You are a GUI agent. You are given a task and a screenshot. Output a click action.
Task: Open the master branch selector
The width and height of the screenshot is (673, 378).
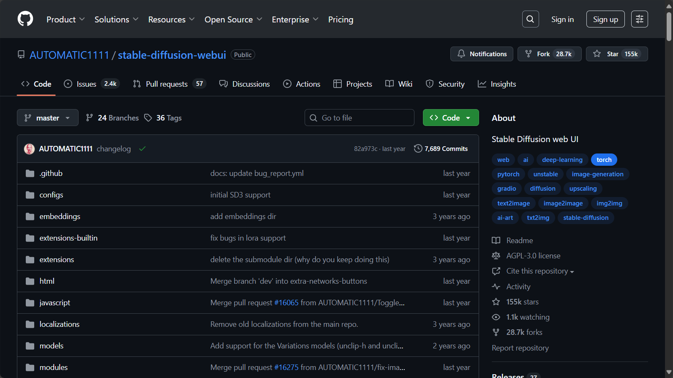click(x=48, y=118)
